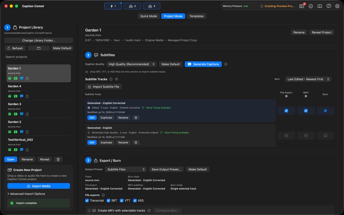344x215 pixels.
Task: Click the folder icon next to Refresh
Action: (x=39, y=48)
